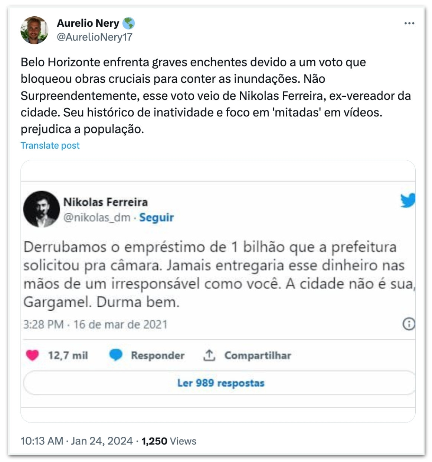432x462 pixels.
Task: Click the blue reply bubble icon
Action: pos(116,355)
